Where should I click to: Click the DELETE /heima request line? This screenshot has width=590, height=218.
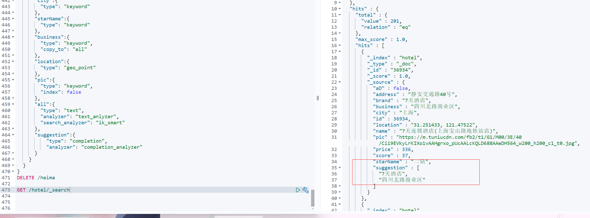coord(36,178)
